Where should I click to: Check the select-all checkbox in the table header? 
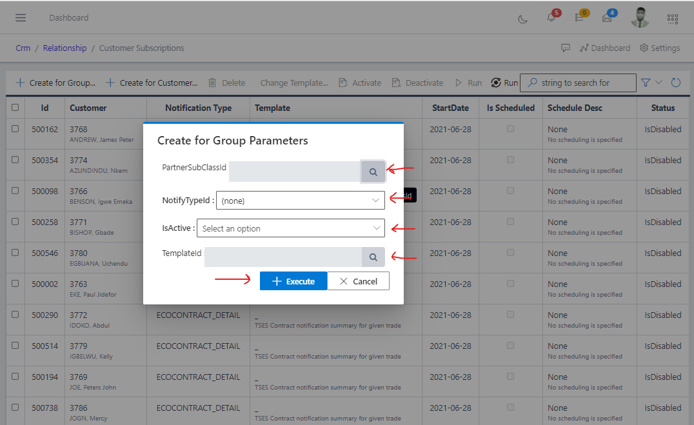[x=15, y=108]
